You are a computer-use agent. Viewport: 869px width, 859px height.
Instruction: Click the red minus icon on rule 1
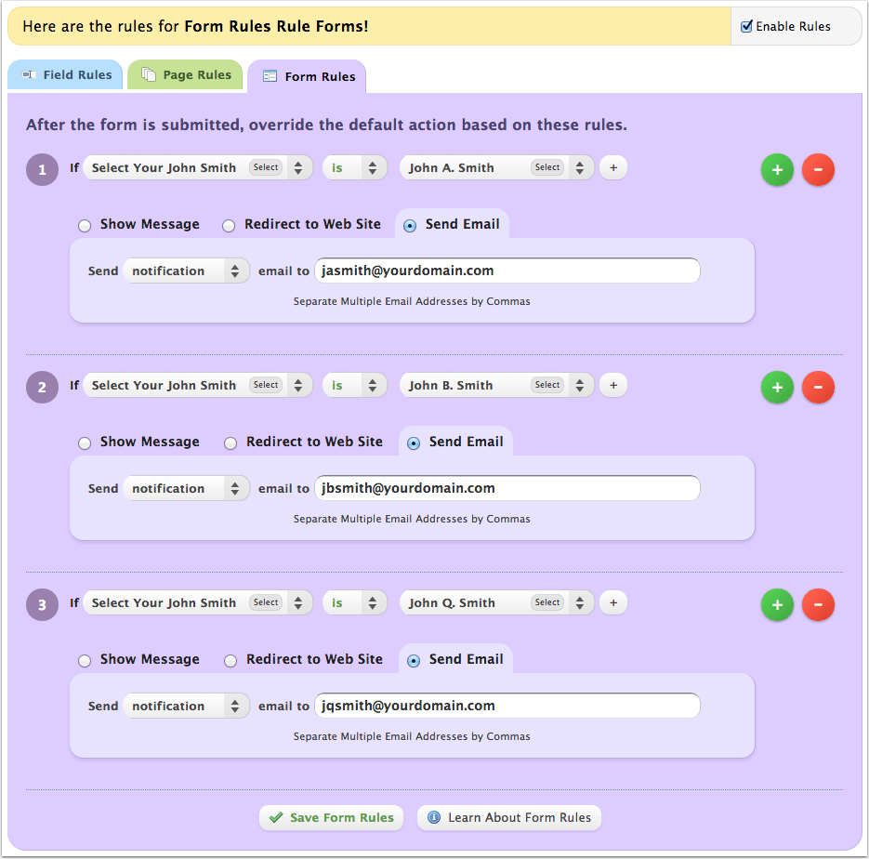pyautogui.click(x=818, y=170)
